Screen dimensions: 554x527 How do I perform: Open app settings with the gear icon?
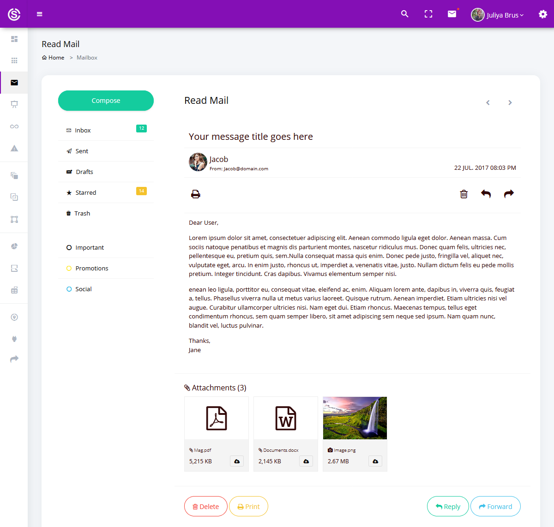(x=542, y=14)
